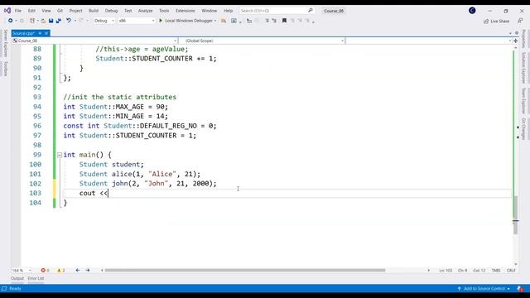Open the x86 platform dropdown

pyautogui.click(x=136, y=21)
